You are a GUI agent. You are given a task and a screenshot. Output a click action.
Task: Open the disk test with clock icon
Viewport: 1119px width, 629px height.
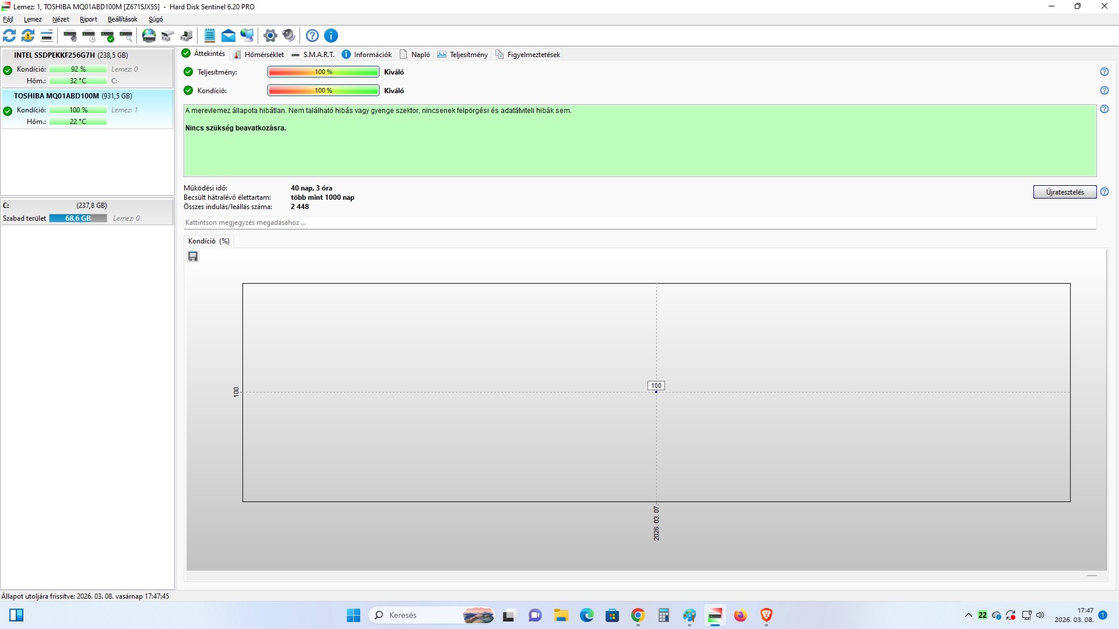tap(89, 36)
